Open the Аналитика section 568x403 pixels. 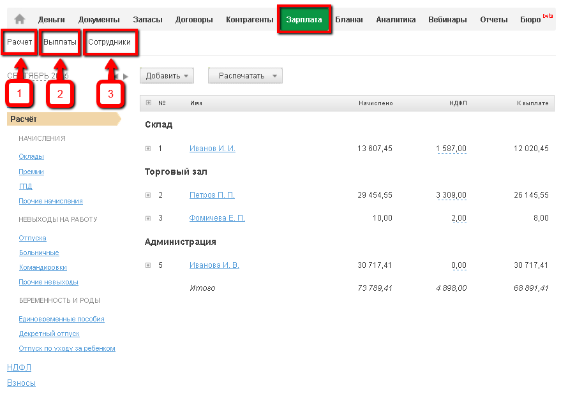pos(396,20)
